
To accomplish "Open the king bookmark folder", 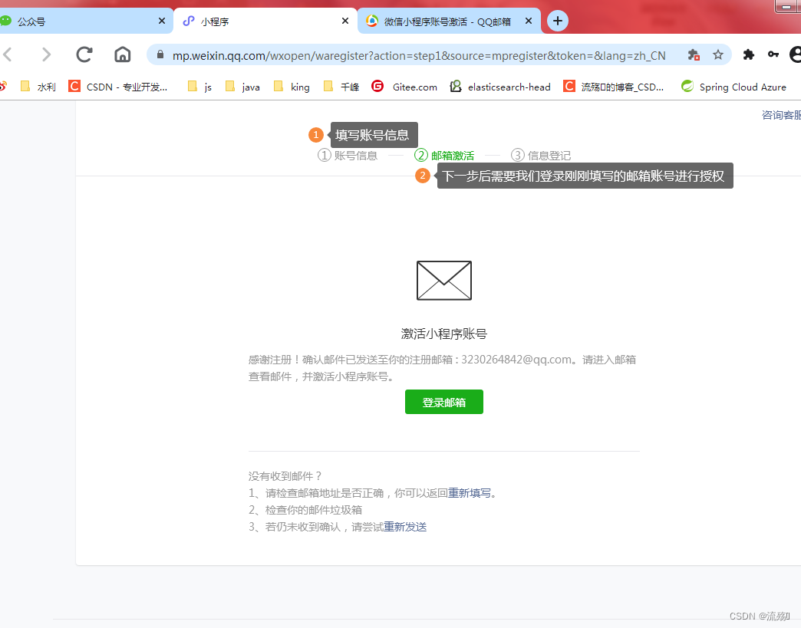I will click(x=292, y=87).
